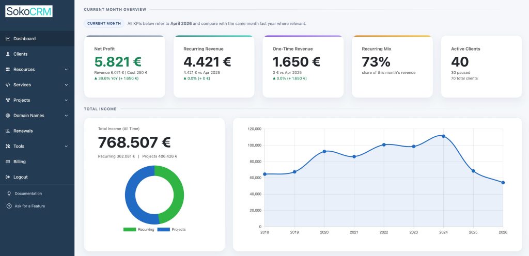Screen dimensions: 529x256
Task: Toggle the Projects legend swatch
Action: click(164, 229)
